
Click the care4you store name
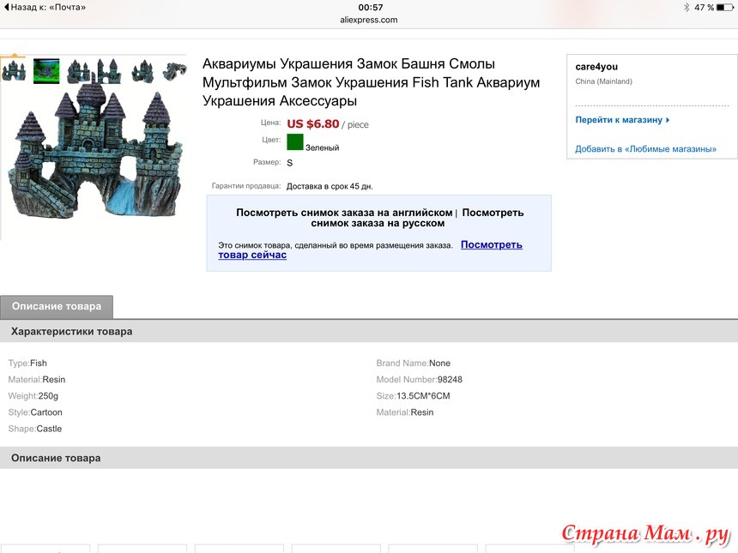tap(596, 67)
